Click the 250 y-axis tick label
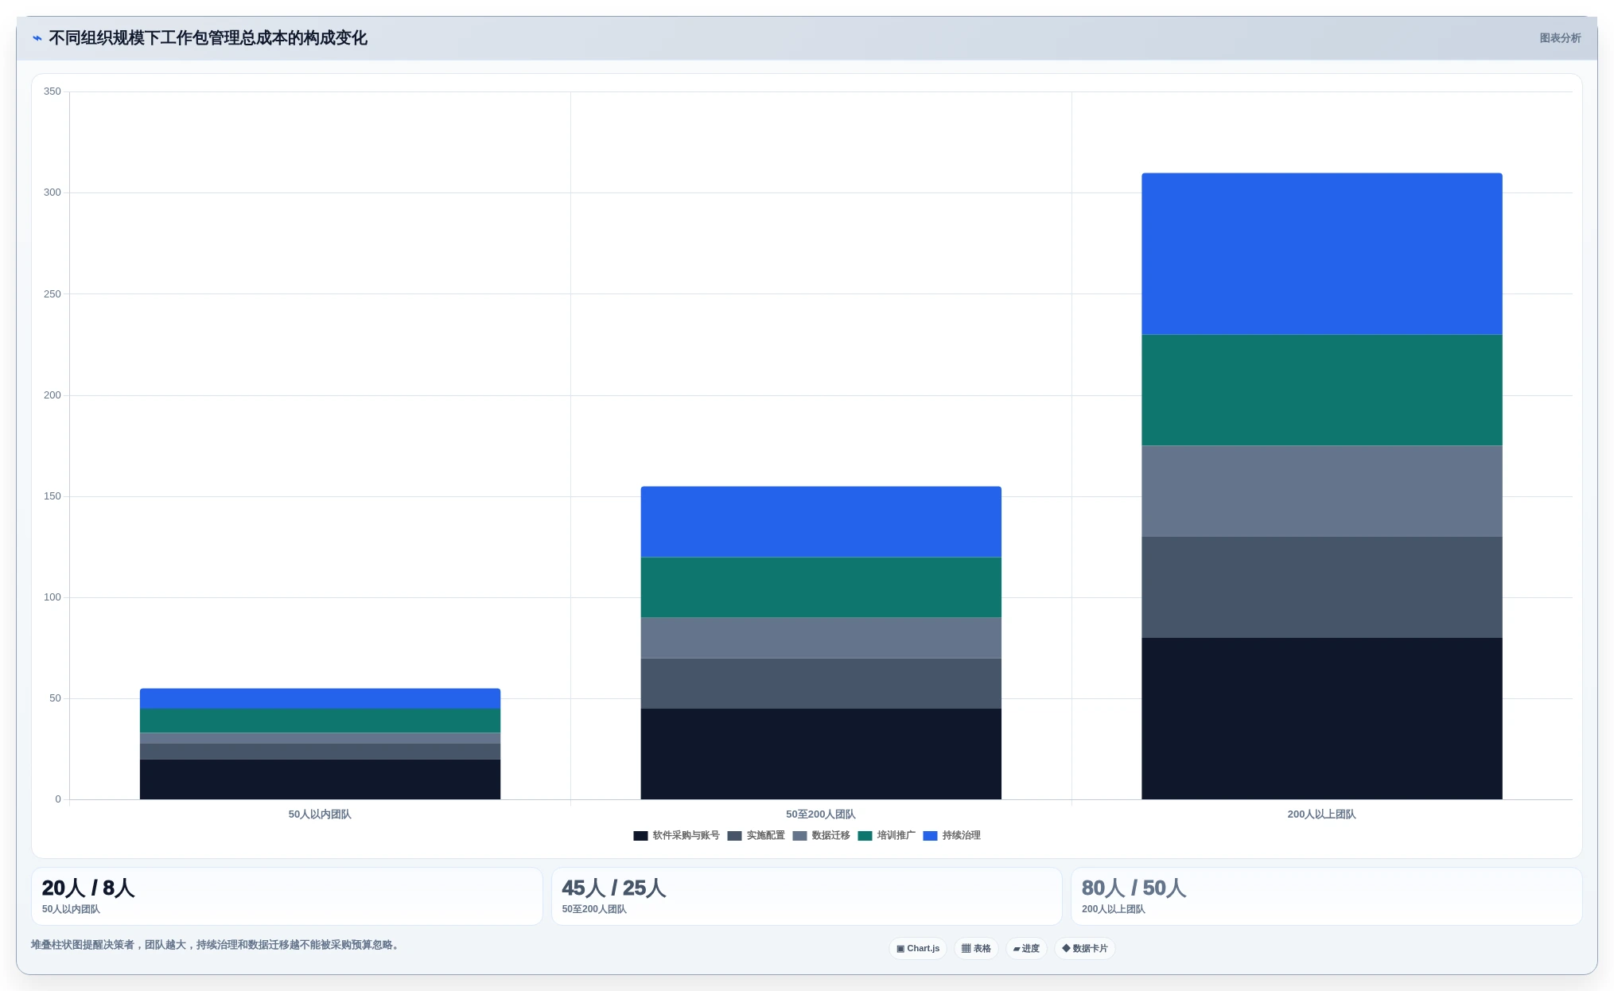The image size is (1614, 991). click(53, 294)
